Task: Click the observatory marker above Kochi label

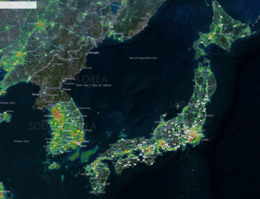Action: [x=126, y=165]
